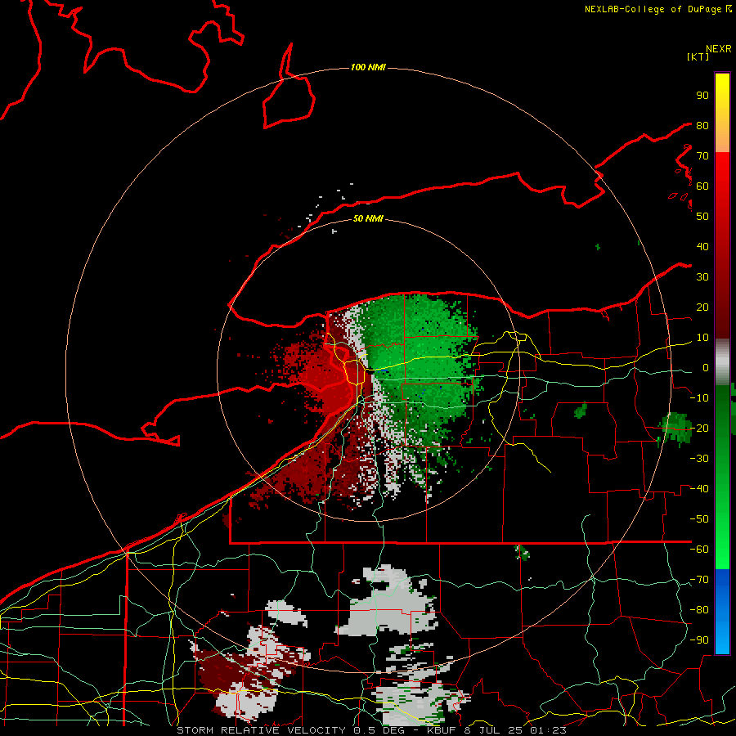Click the small green echo near the right edge
736x736 pixels.
pos(675,428)
